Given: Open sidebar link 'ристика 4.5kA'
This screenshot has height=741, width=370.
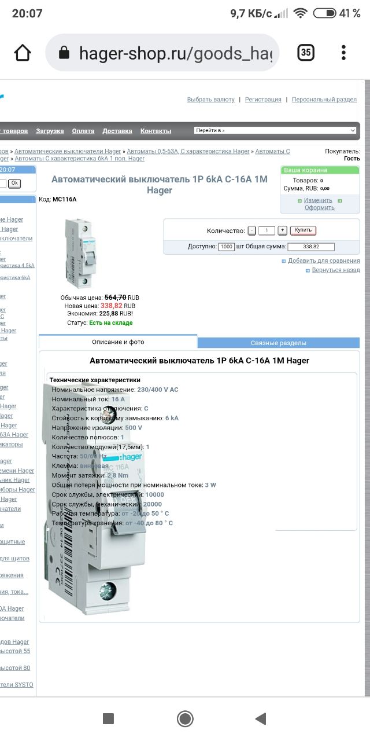Looking at the screenshot, I should tap(17, 265).
